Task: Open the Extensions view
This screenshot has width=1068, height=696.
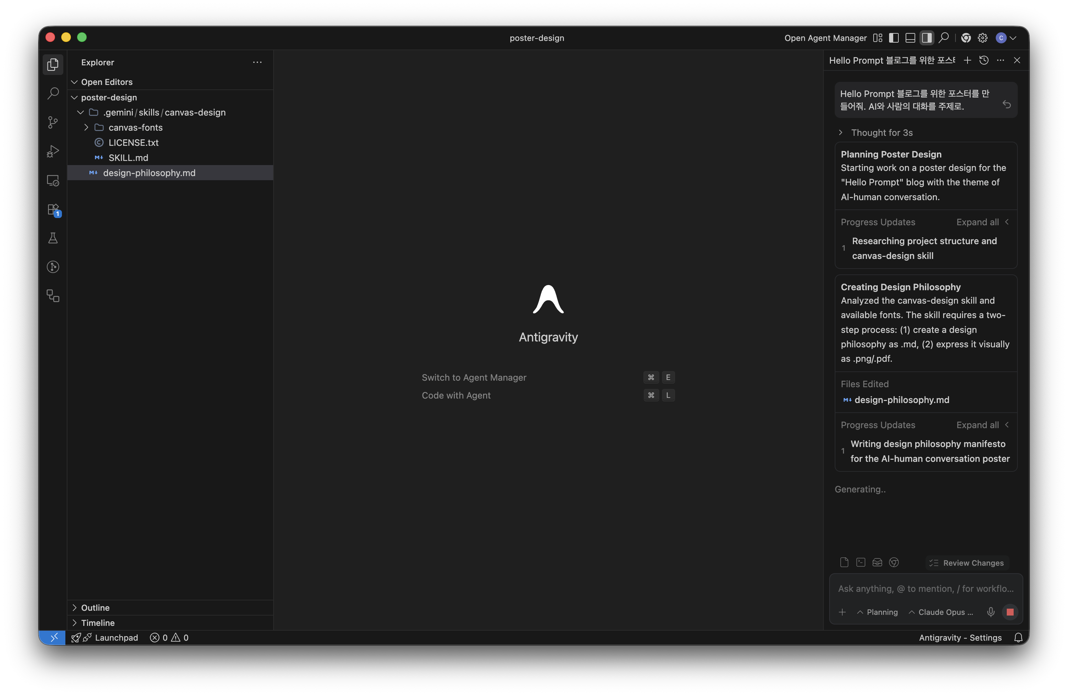Action: tap(53, 209)
